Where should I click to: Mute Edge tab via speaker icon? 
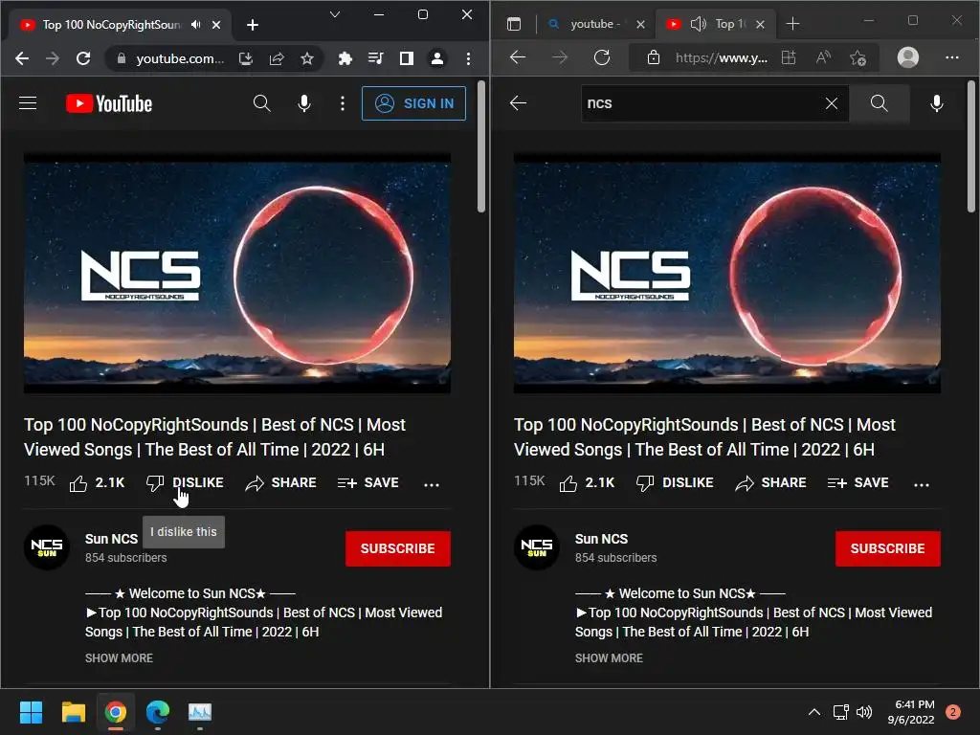pos(698,24)
